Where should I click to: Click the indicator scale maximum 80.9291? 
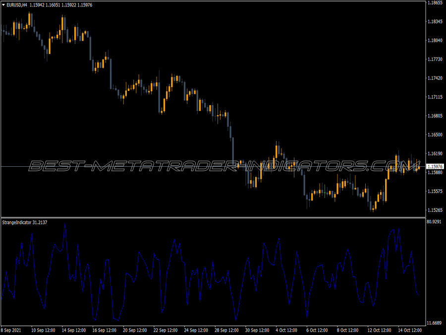click(434, 222)
